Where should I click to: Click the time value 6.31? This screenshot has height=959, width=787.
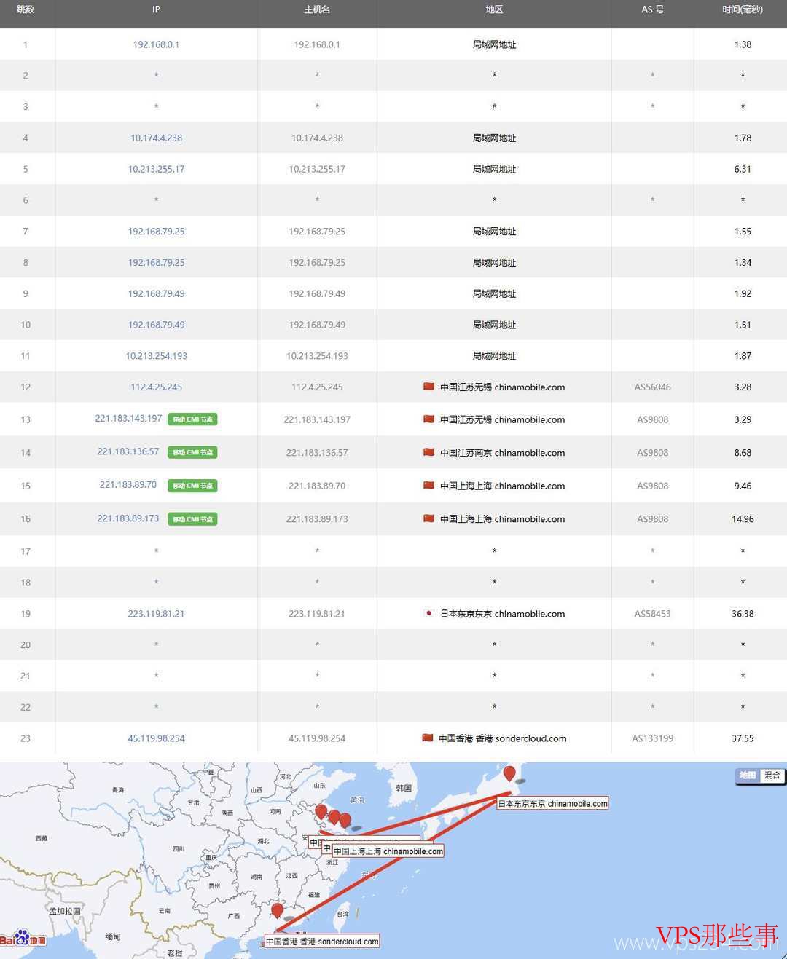click(743, 169)
